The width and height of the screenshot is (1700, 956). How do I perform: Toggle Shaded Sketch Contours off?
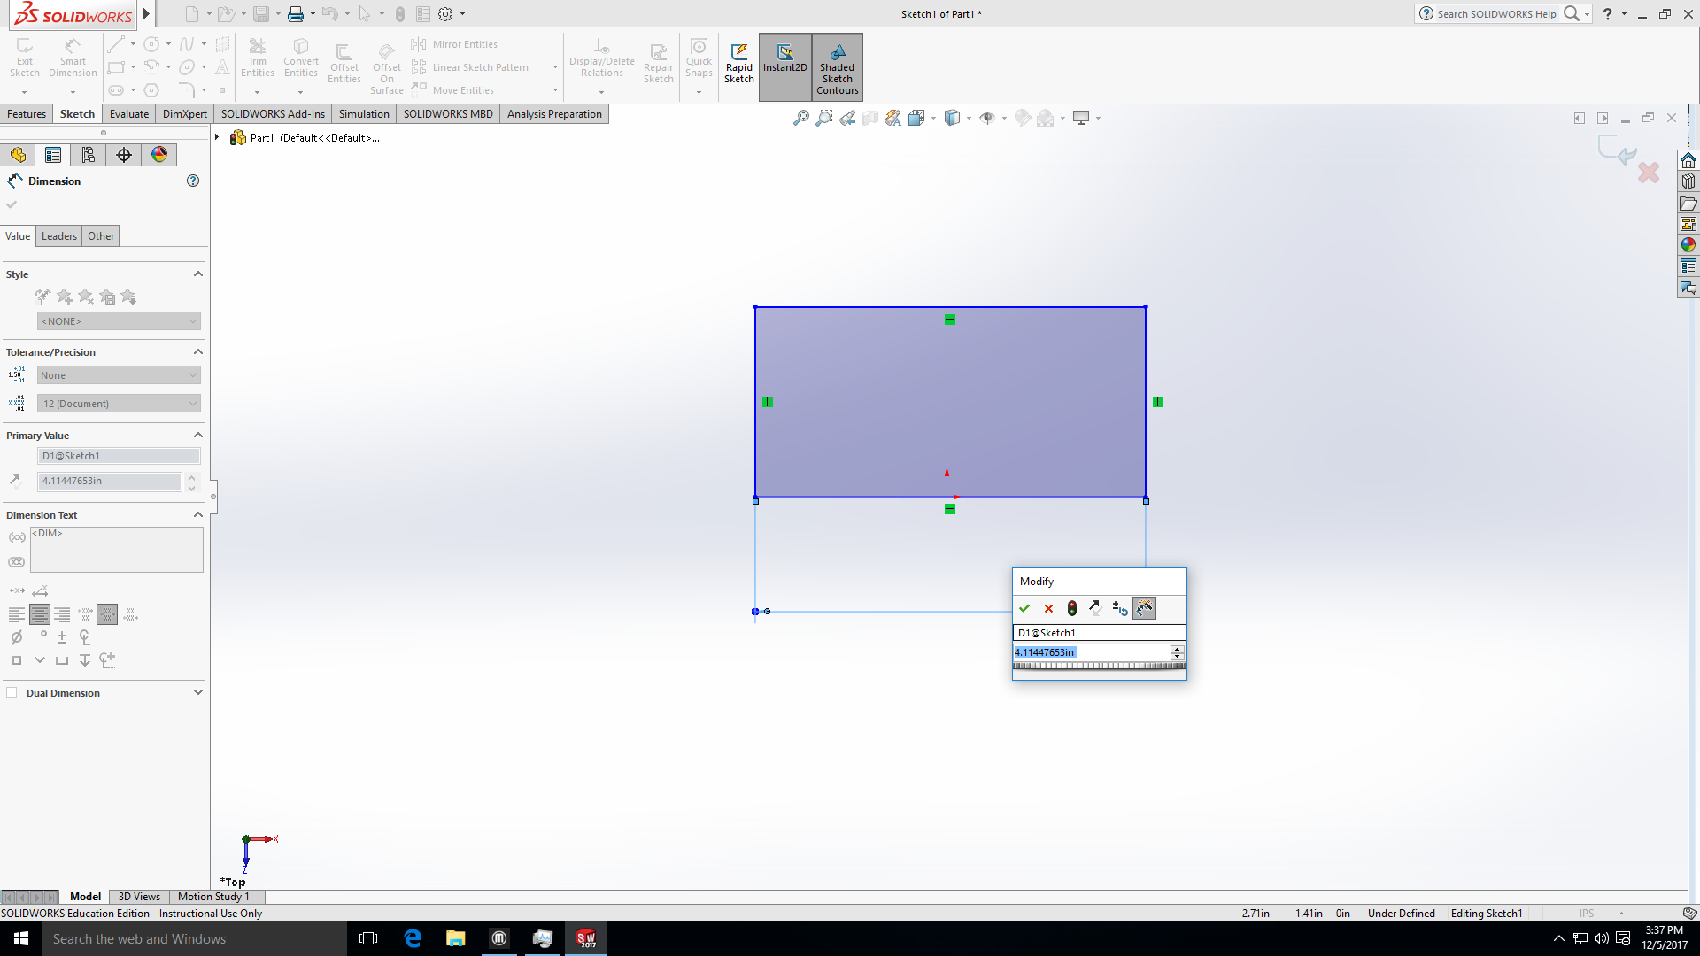tap(837, 66)
